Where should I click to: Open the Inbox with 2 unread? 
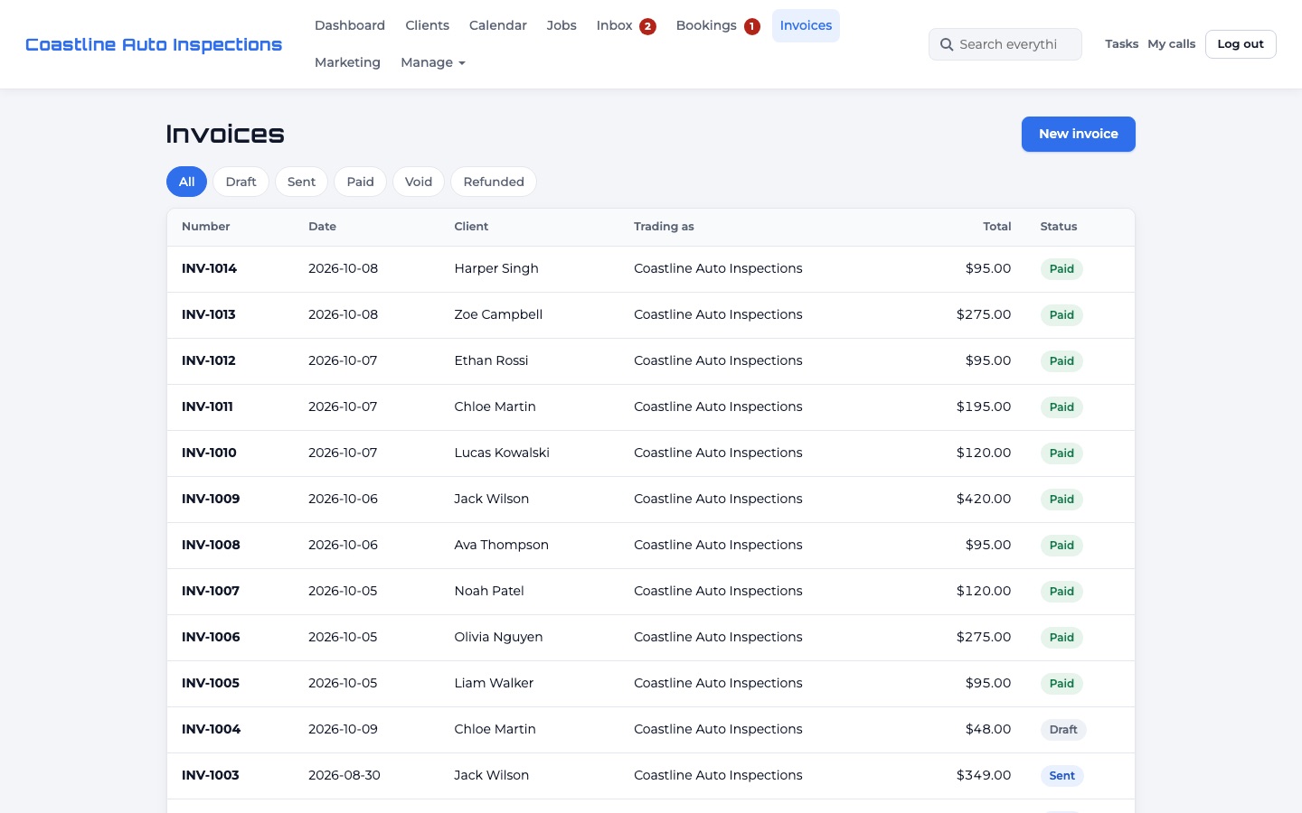point(626,25)
